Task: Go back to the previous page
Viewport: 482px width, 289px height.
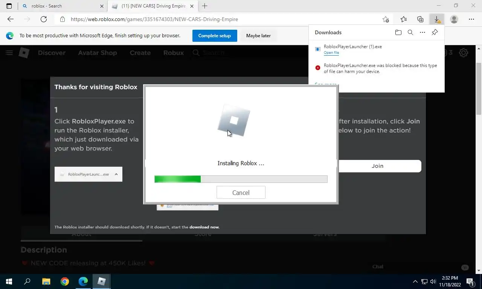Action: point(10,19)
